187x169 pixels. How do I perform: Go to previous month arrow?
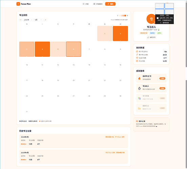point(21,20)
